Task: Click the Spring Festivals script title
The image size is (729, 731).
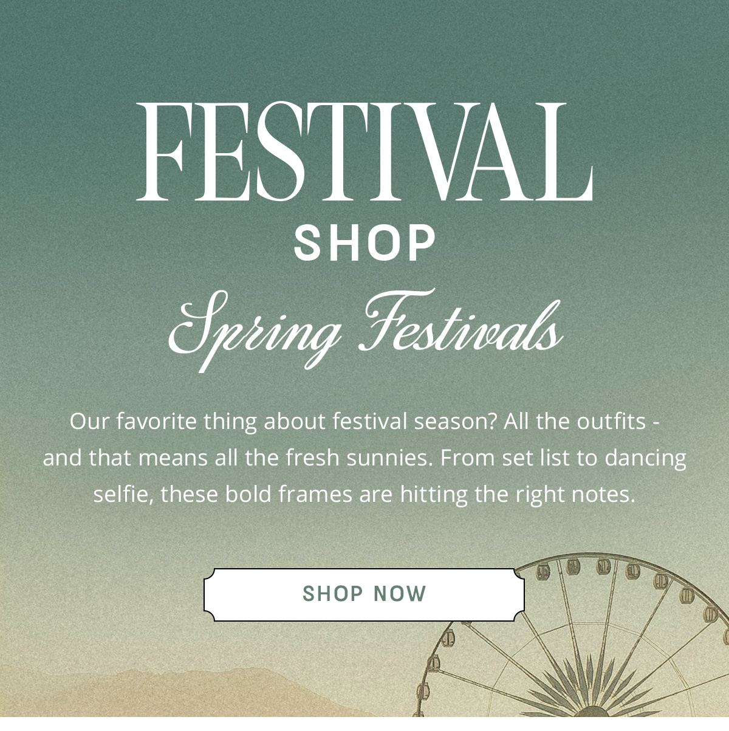Action: click(365, 331)
